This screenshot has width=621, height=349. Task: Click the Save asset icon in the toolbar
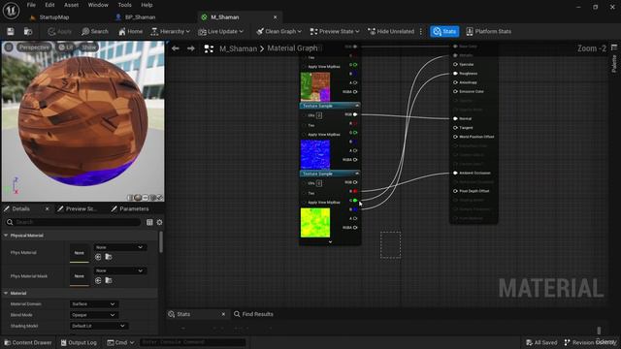[x=11, y=31]
